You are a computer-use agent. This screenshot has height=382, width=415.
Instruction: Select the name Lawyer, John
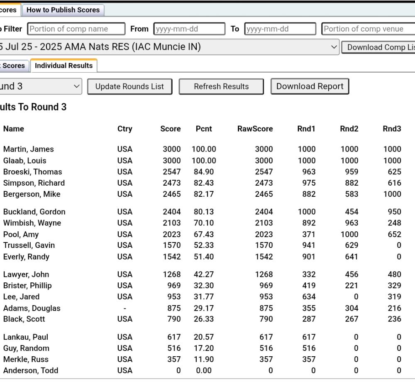(x=26, y=274)
